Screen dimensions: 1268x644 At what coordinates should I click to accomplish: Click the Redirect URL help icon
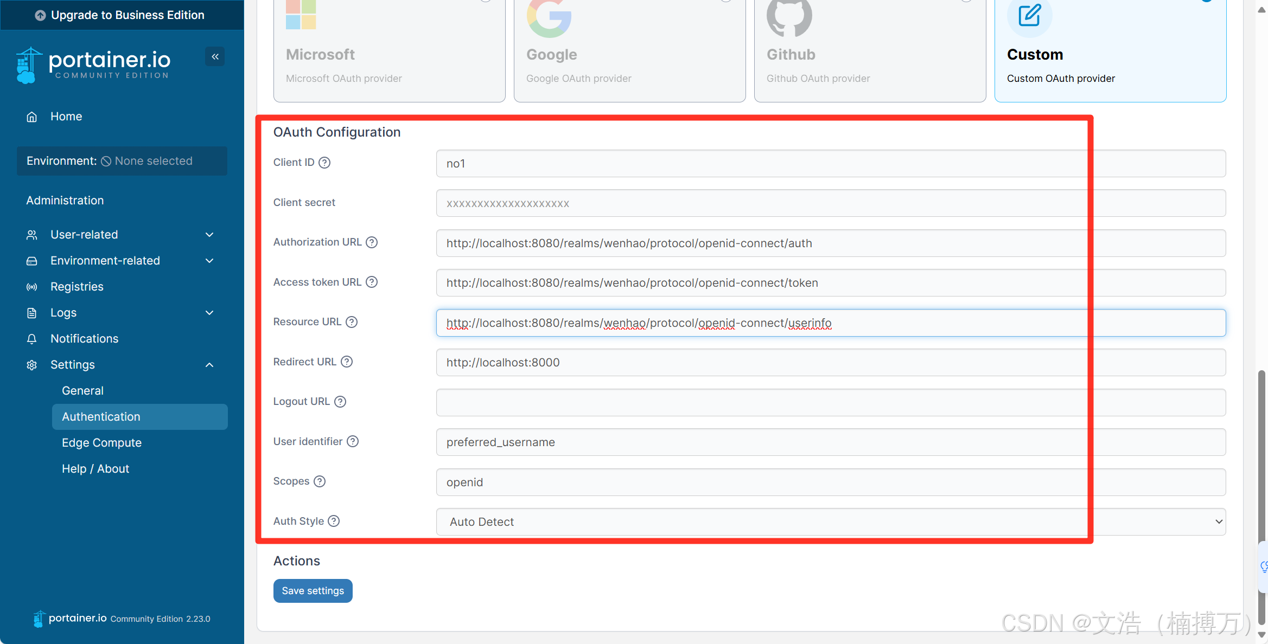[347, 362]
